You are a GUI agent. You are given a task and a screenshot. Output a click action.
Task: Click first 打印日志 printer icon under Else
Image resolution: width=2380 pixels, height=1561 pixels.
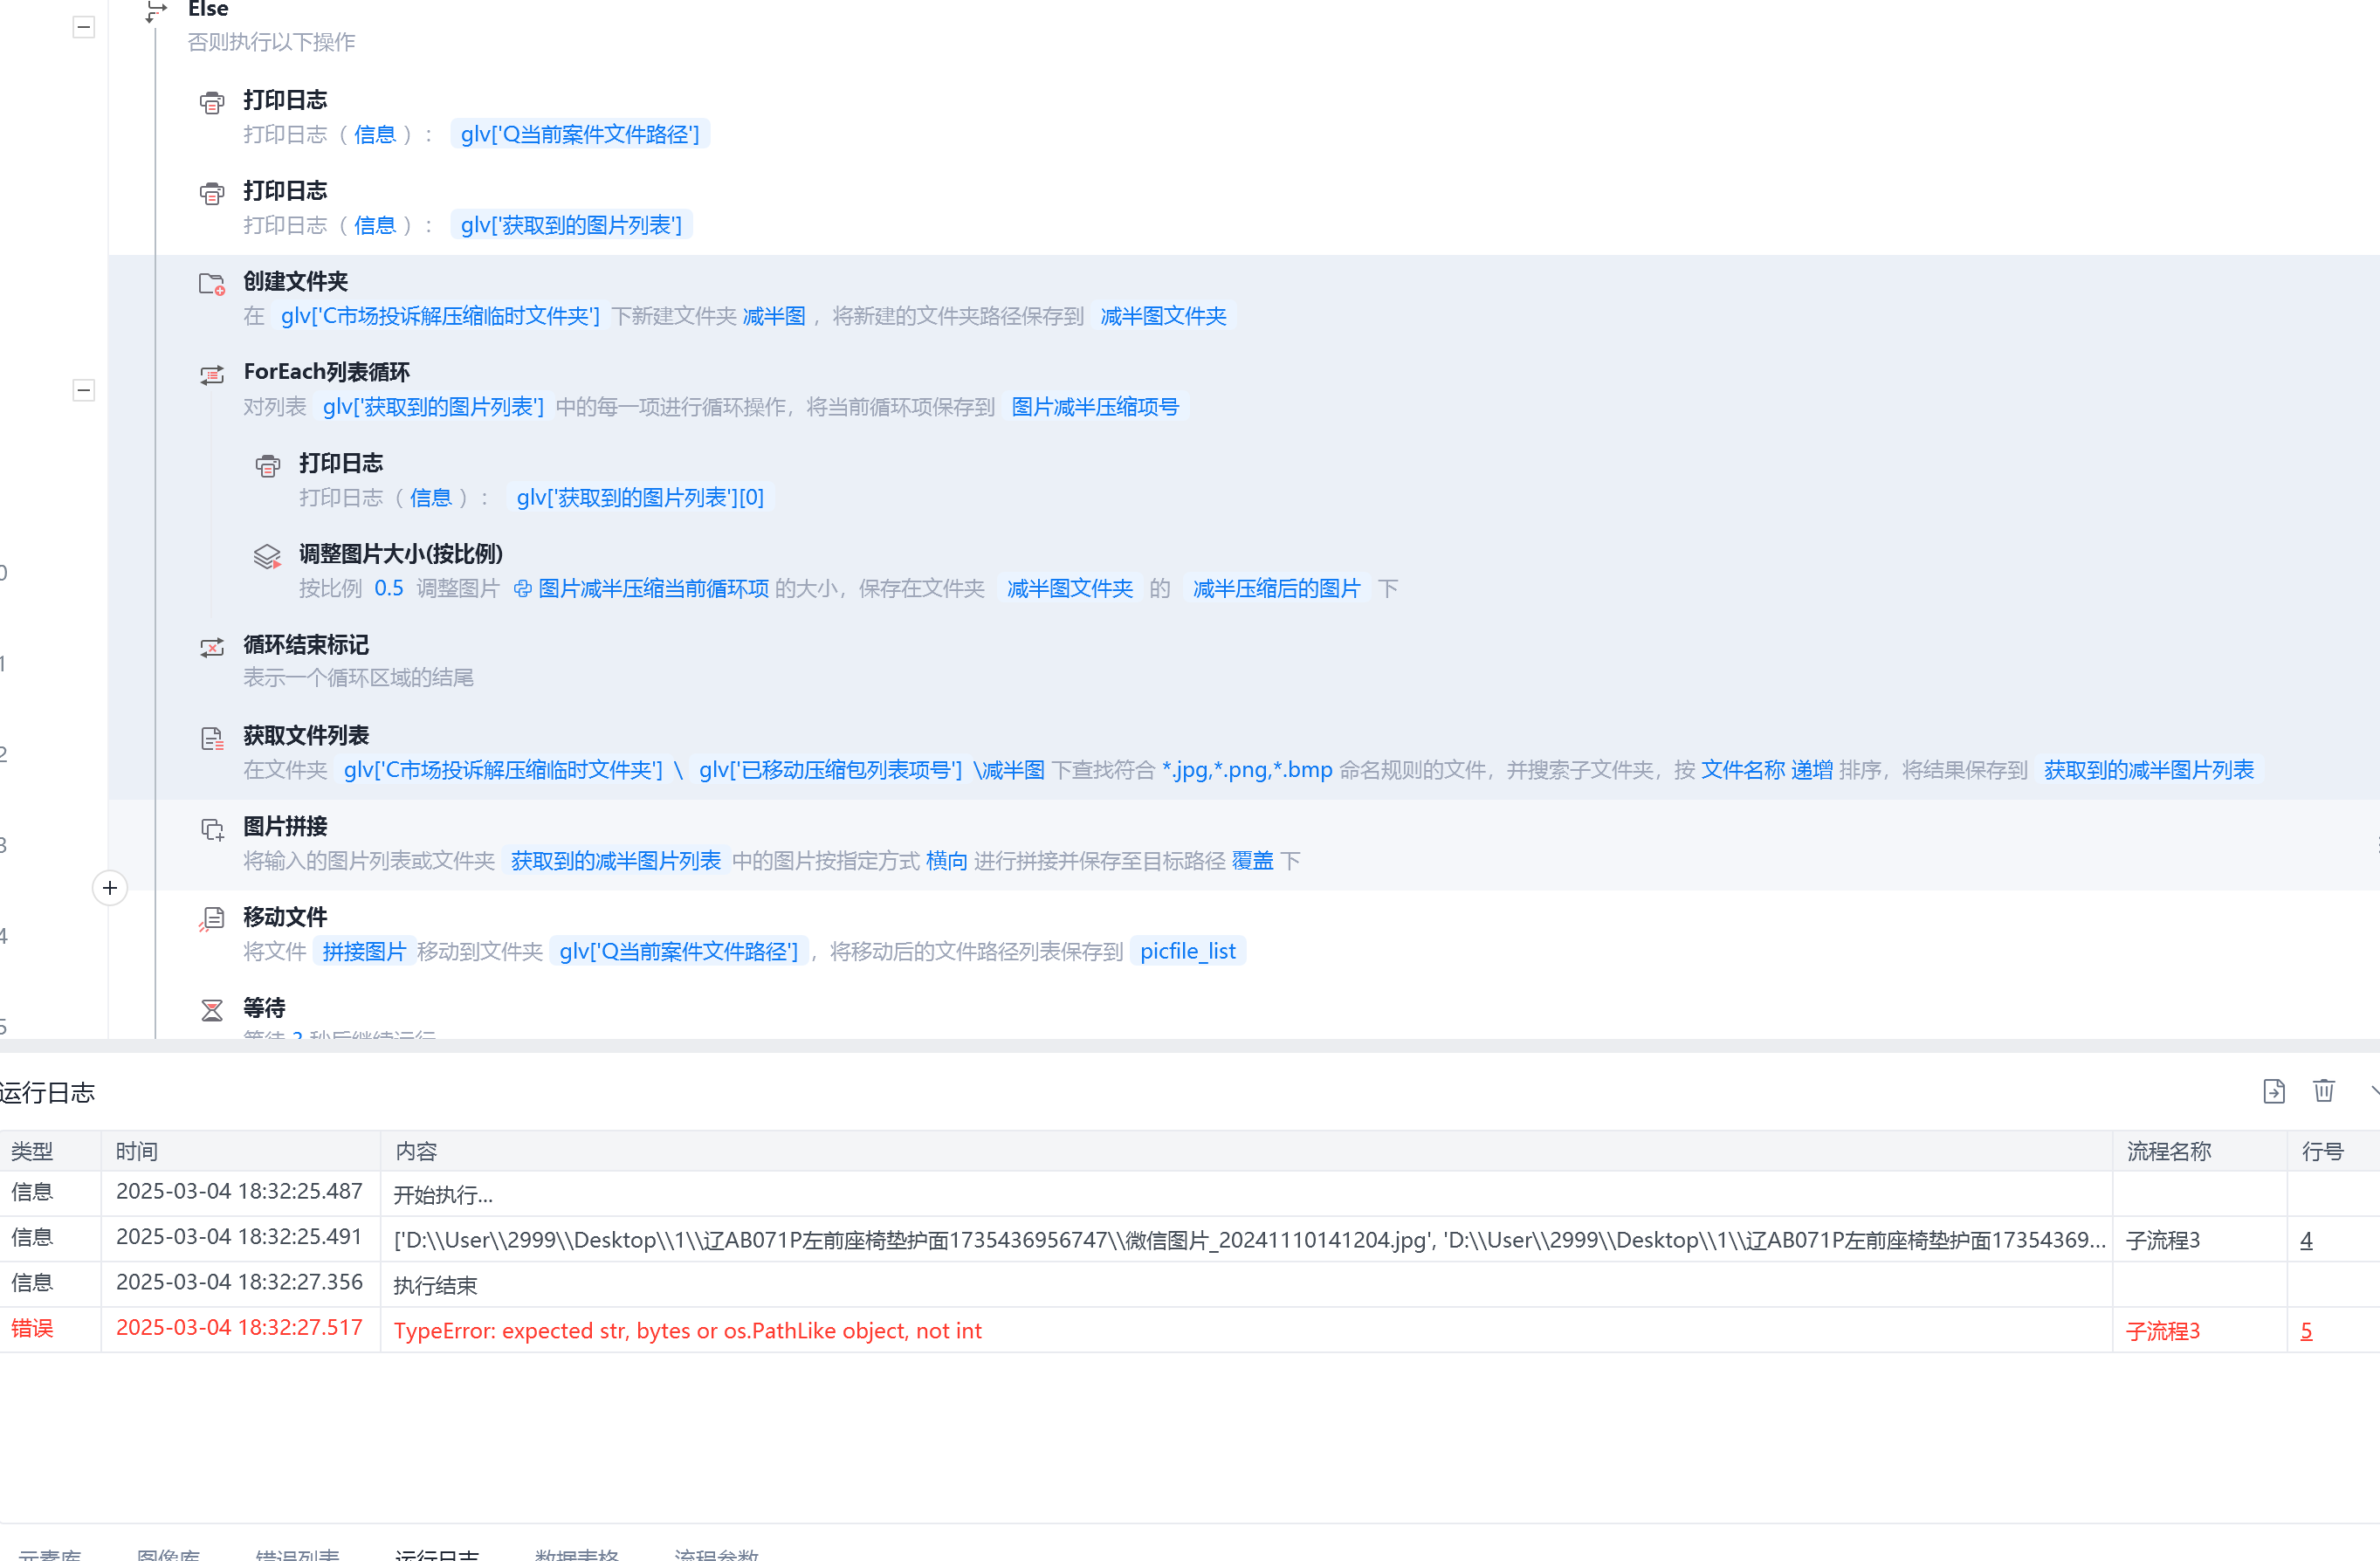[x=211, y=103]
